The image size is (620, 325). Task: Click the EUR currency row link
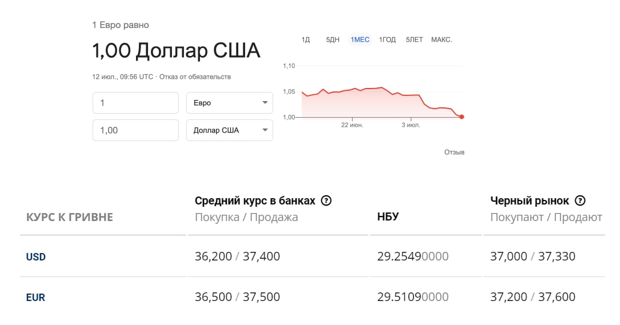pyautogui.click(x=35, y=298)
